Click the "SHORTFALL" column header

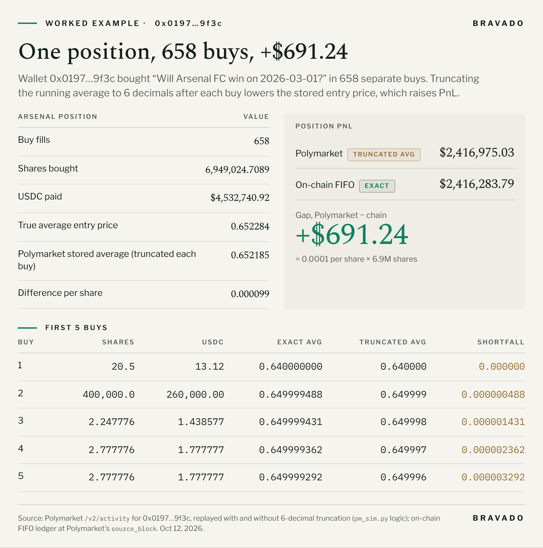pyautogui.click(x=501, y=342)
